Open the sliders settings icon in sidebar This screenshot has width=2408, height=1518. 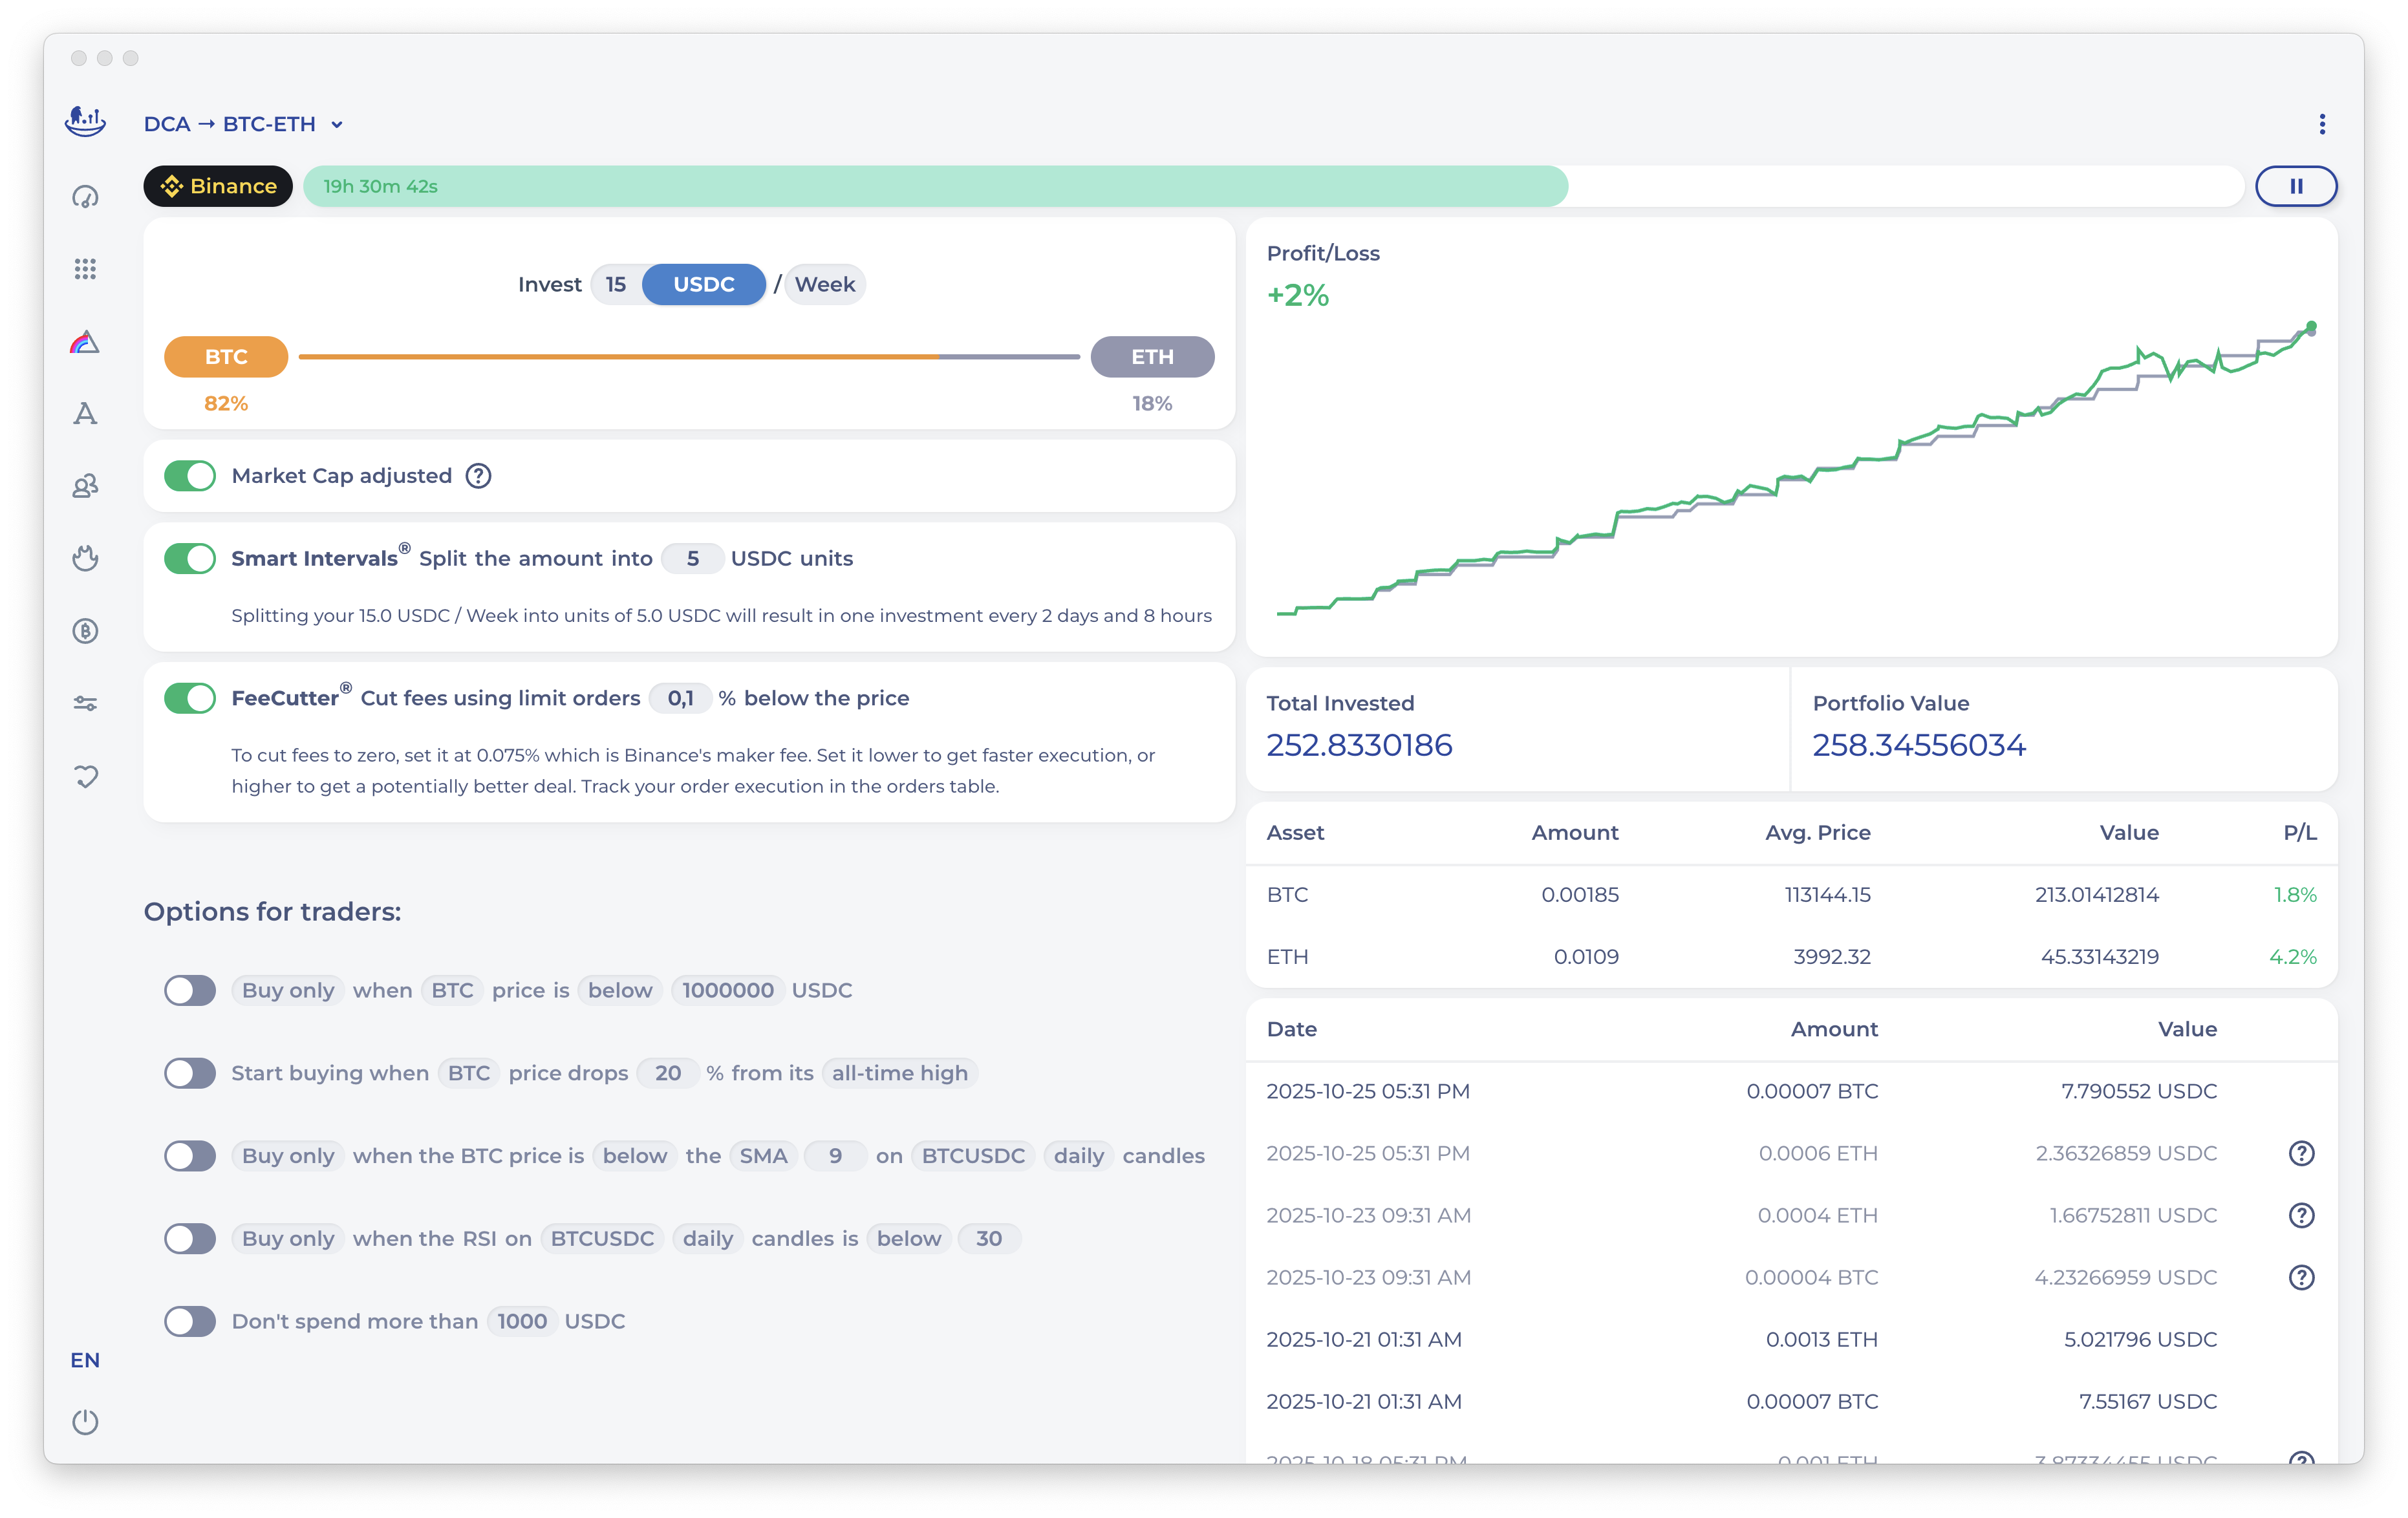[85, 704]
